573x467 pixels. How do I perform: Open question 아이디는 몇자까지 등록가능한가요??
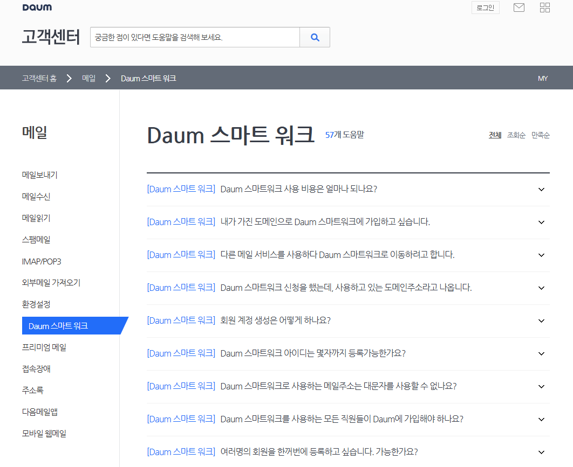pos(313,353)
